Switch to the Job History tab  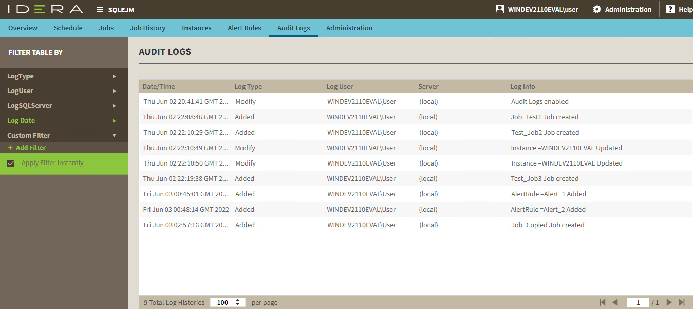pyautogui.click(x=147, y=28)
